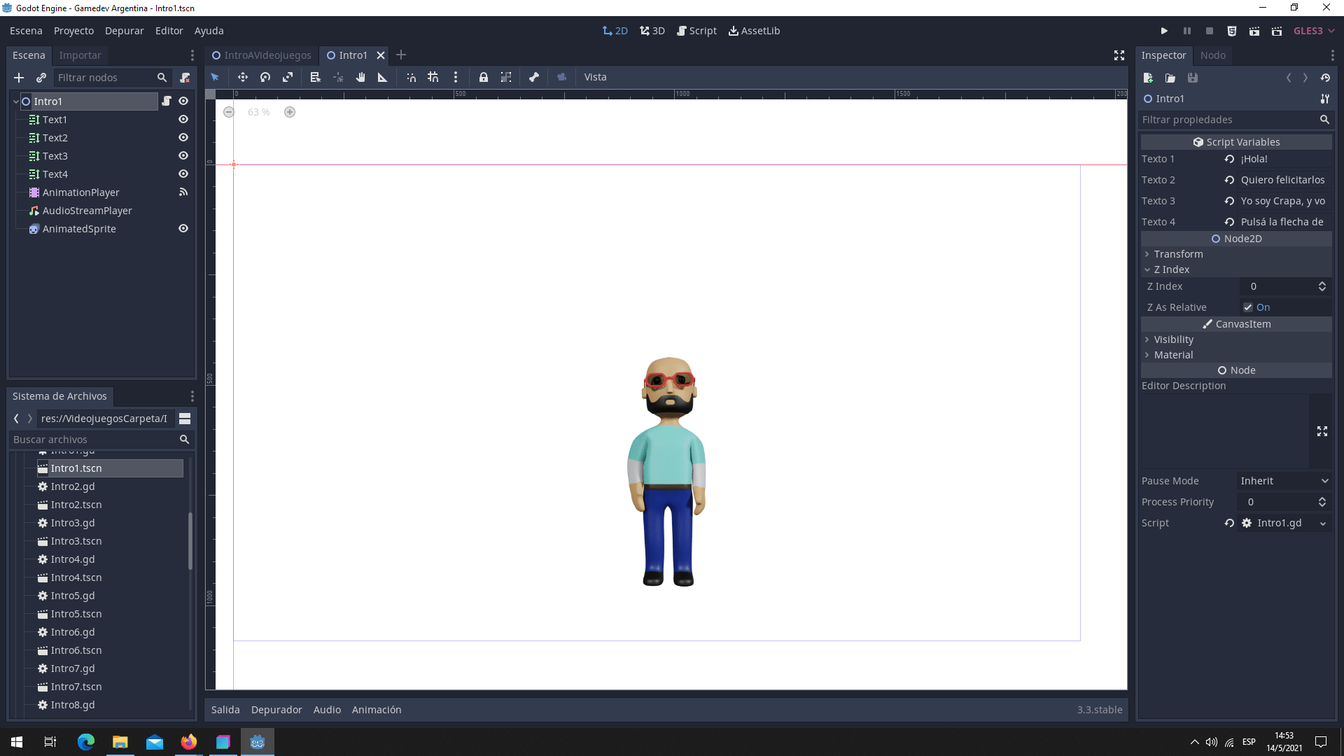Play the current scene clapper icon

click(1254, 31)
